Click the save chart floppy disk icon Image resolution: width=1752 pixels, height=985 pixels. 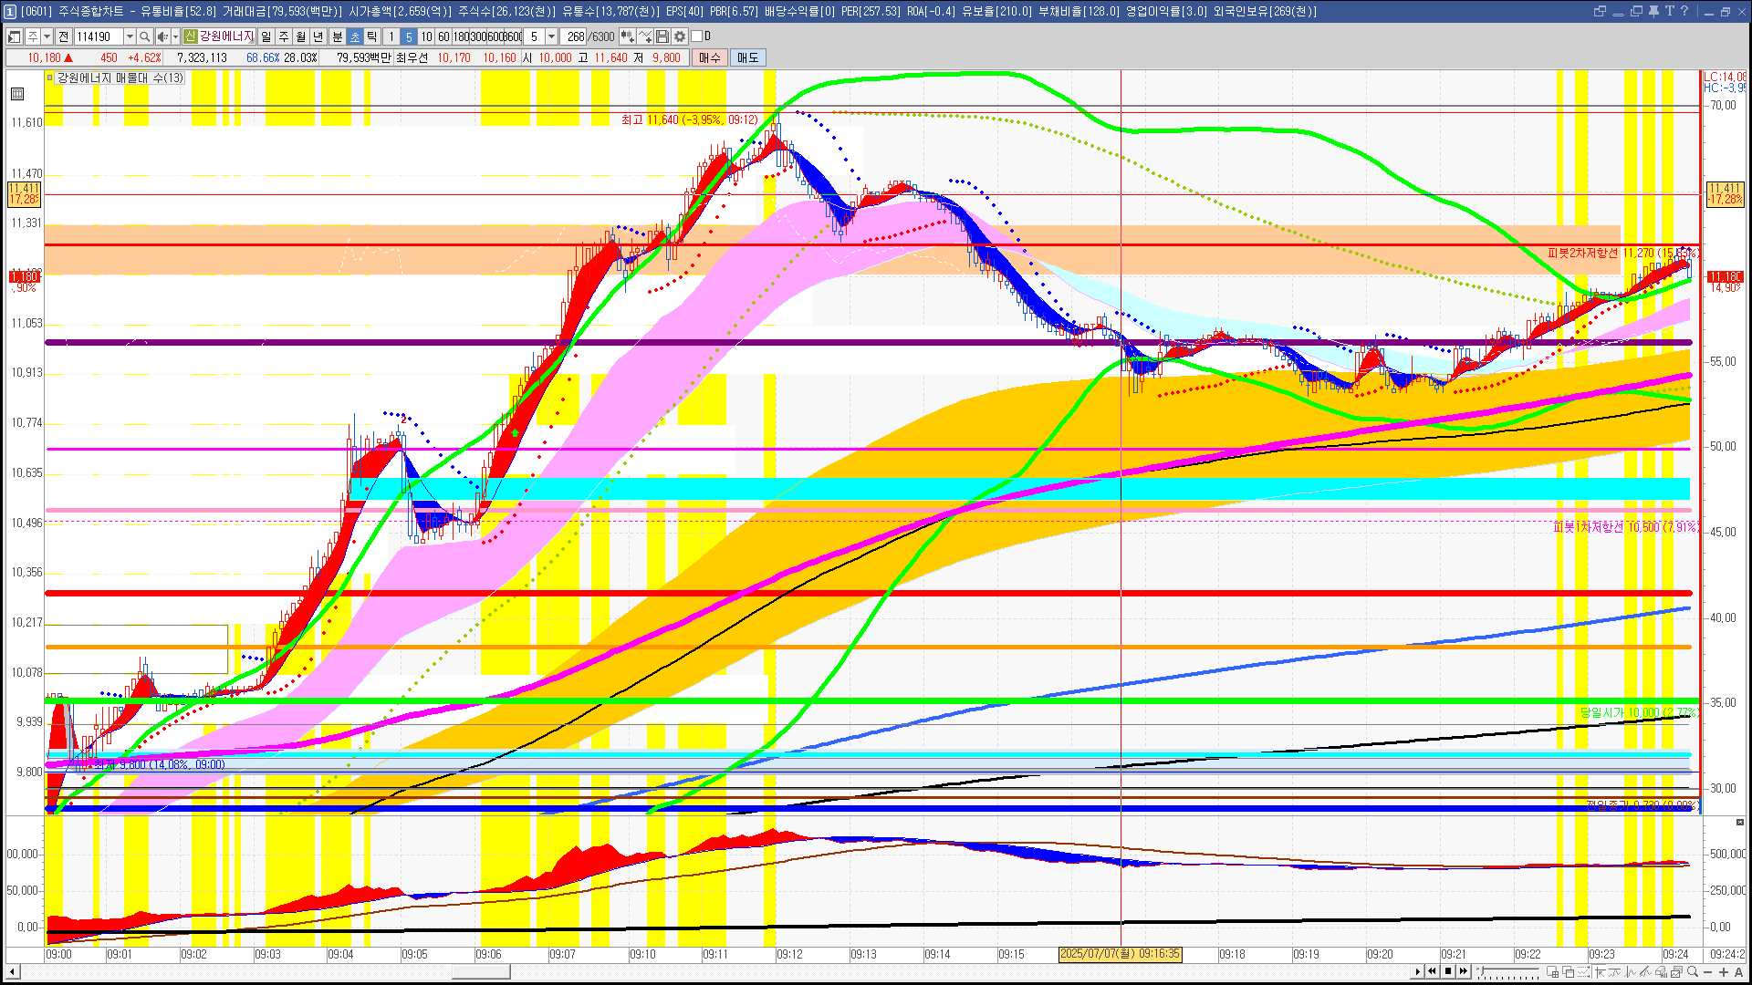tap(662, 36)
